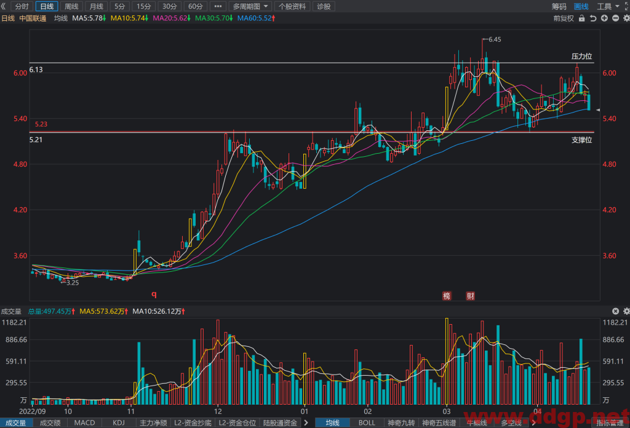
Task: Show more main overlay tabs via arrow
Action: [x=533, y=423]
